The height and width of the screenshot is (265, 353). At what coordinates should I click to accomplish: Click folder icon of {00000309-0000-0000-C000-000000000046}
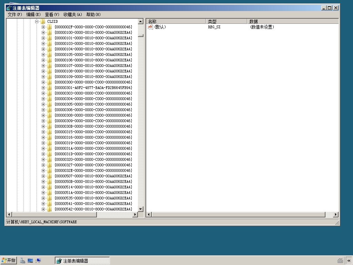click(x=50, y=121)
